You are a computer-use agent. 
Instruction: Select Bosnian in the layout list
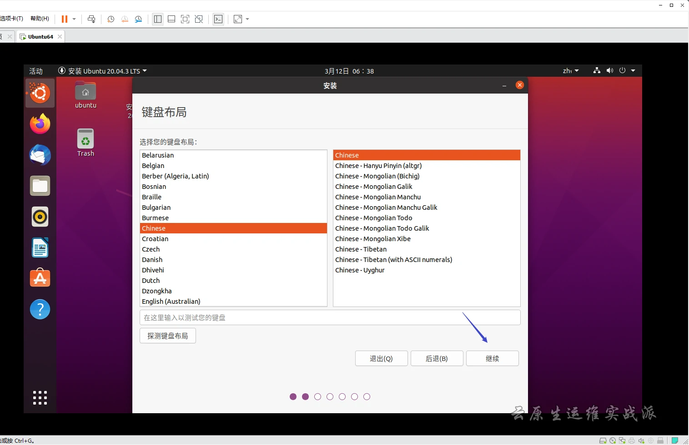[x=233, y=187]
